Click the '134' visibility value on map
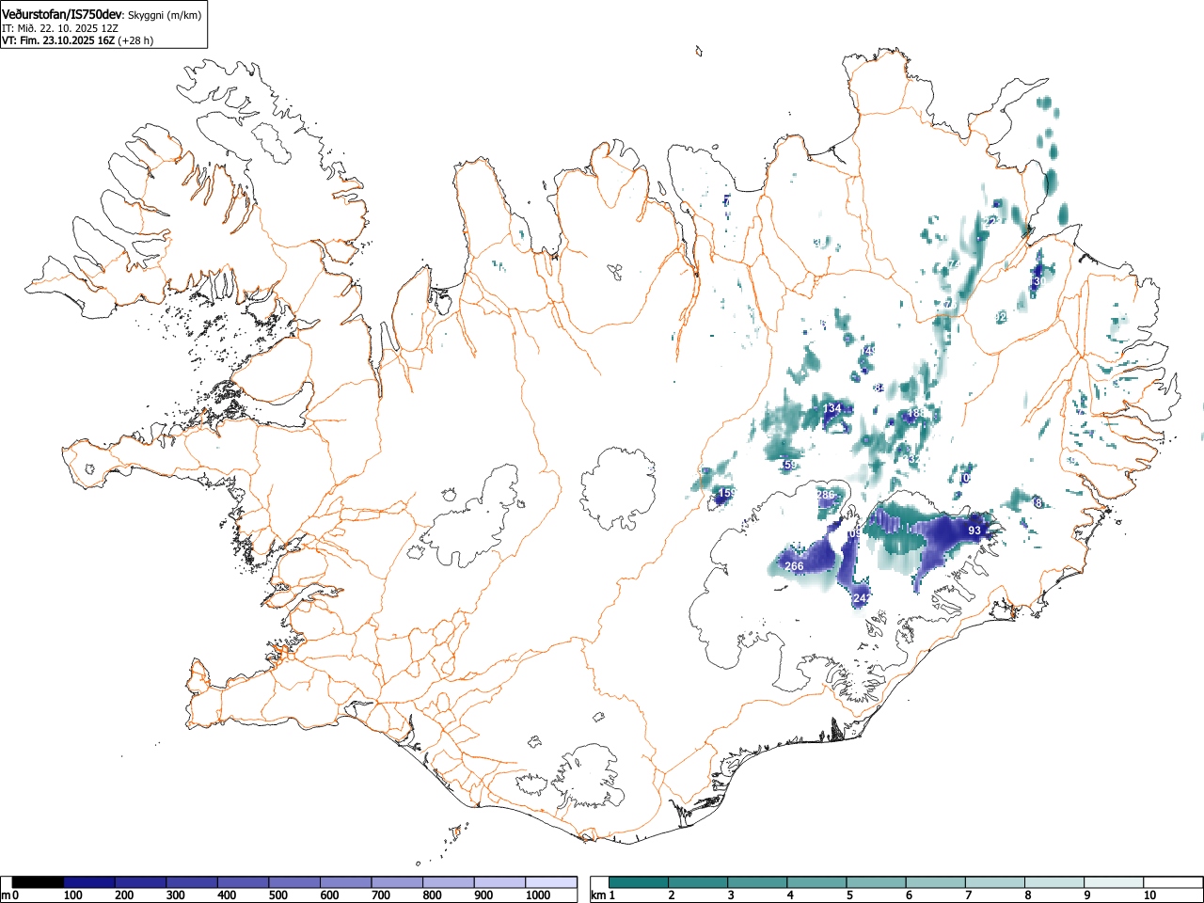1204x903 pixels. pyautogui.click(x=832, y=408)
